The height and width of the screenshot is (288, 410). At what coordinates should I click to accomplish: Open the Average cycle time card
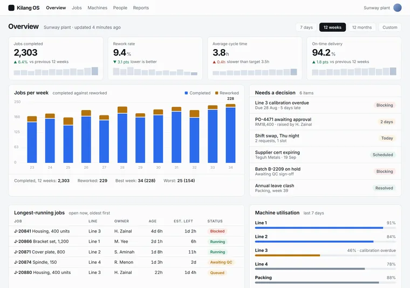pos(255,58)
